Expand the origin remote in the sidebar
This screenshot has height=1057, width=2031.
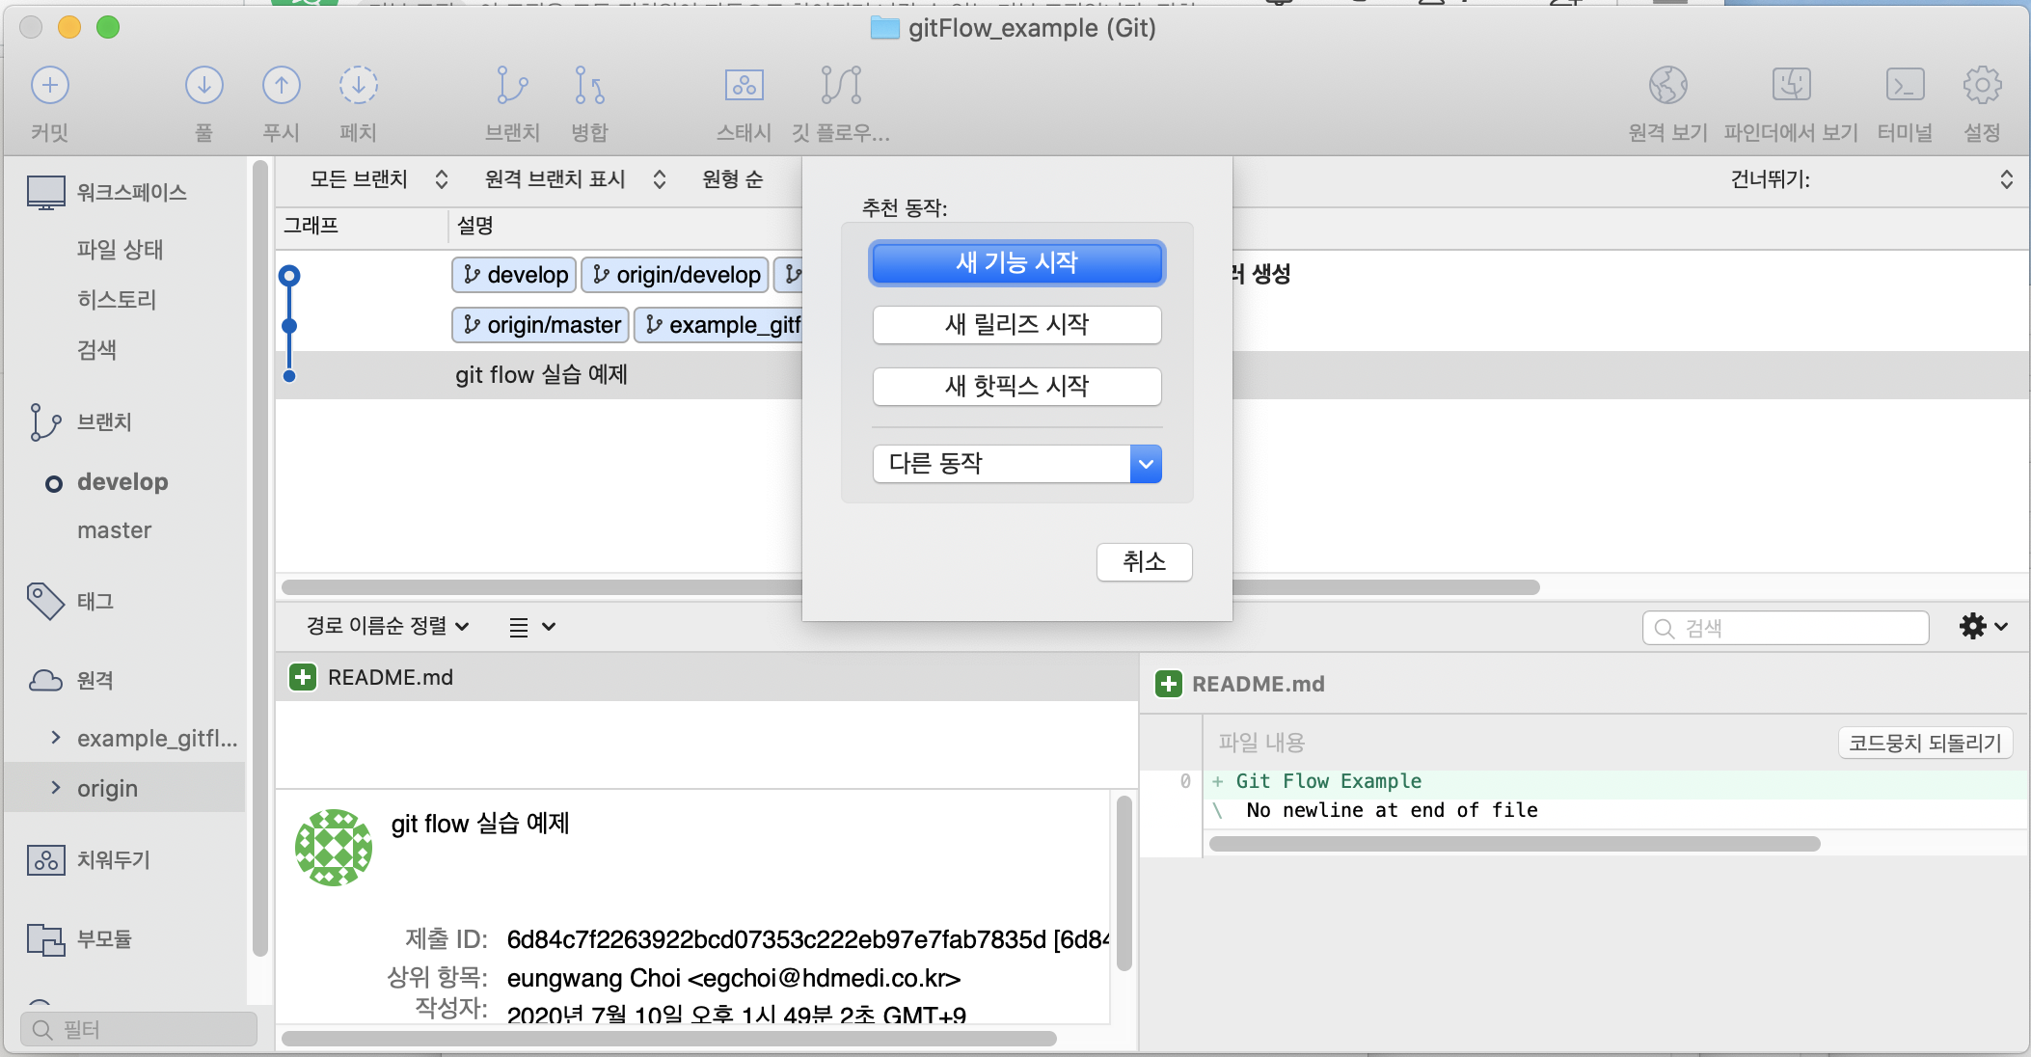pos(56,788)
